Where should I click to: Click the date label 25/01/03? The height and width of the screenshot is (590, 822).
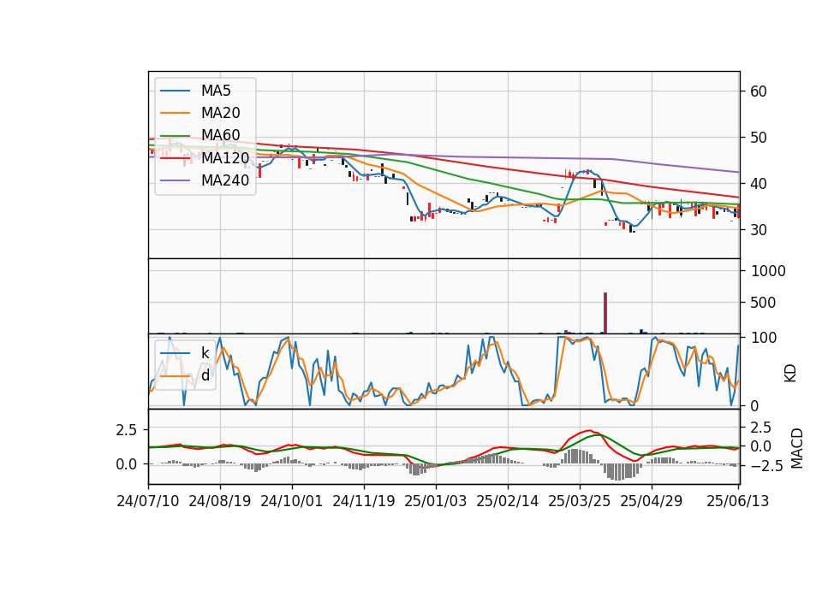pyautogui.click(x=435, y=501)
